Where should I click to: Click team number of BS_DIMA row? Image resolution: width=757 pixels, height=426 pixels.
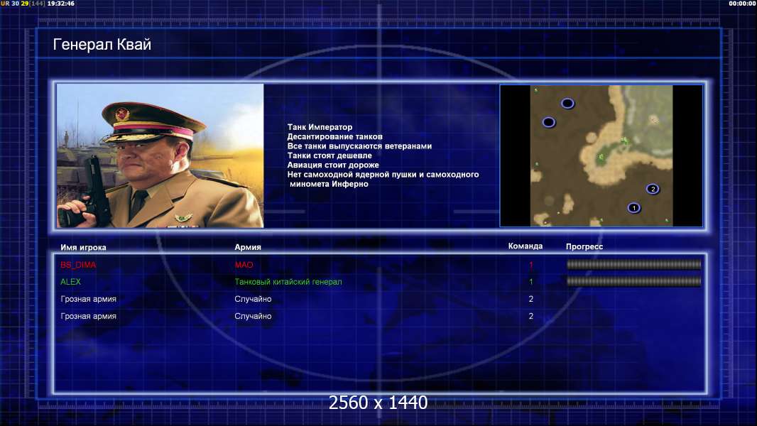[x=530, y=265]
